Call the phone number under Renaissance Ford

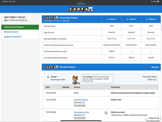click(x=80, y=118)
